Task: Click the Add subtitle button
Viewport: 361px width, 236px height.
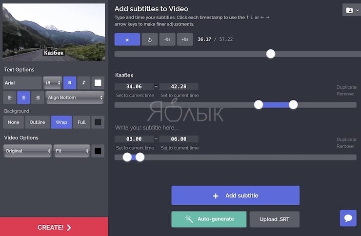Action: (x=235, y=196)
